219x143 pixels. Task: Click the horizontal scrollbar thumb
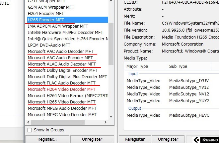pyautogui.click(x=58, y=122)
